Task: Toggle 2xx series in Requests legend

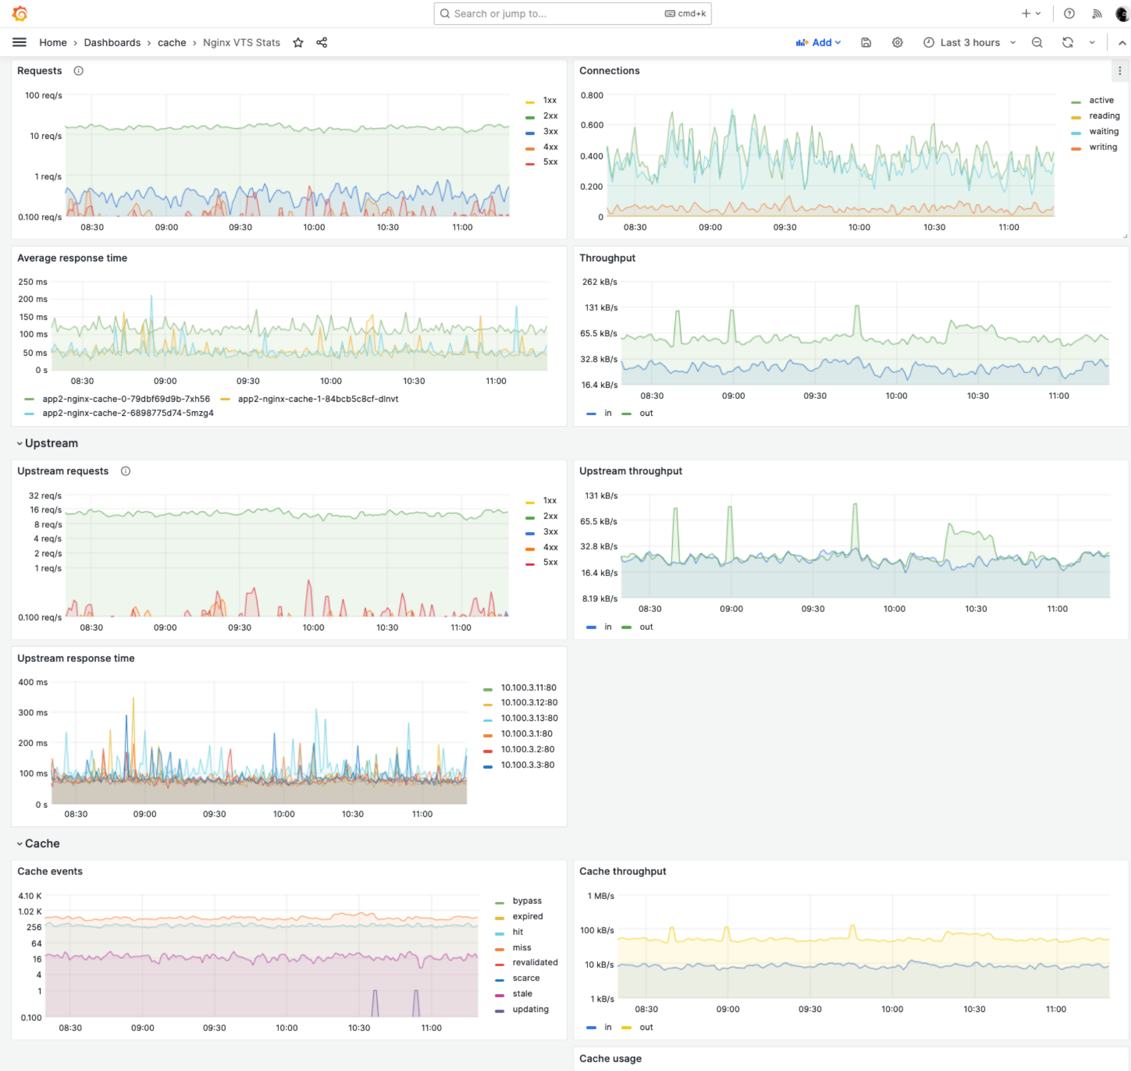Action: coord(550,116)
